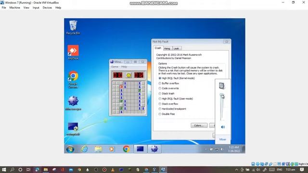
Task: Select High IRQL fault (User-mode) option
Action: click(x=176, y=99)
